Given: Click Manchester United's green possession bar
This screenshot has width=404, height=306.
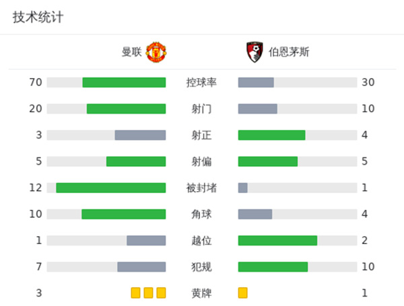Looking at the screenshot, I should tap(124, 83).
